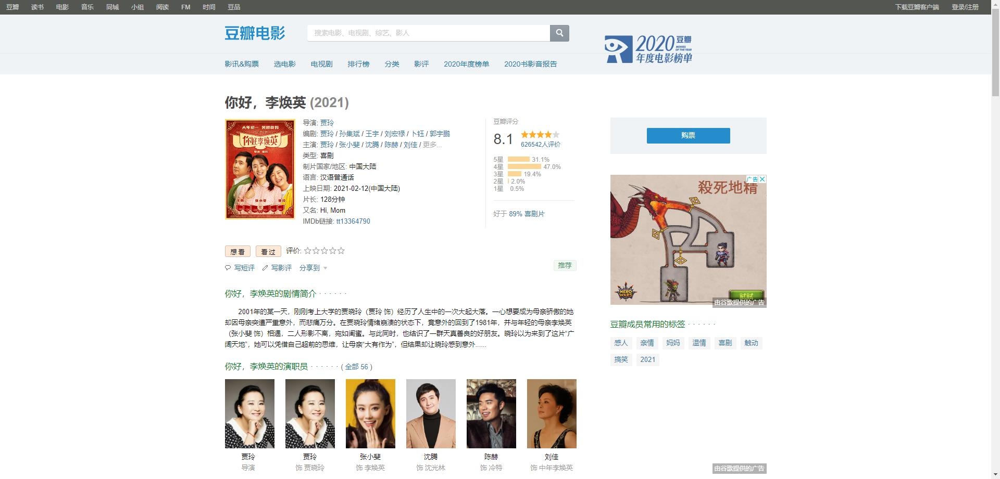Click the write review pencil icon
1000x479 pixels.
(x=265, y=268)
